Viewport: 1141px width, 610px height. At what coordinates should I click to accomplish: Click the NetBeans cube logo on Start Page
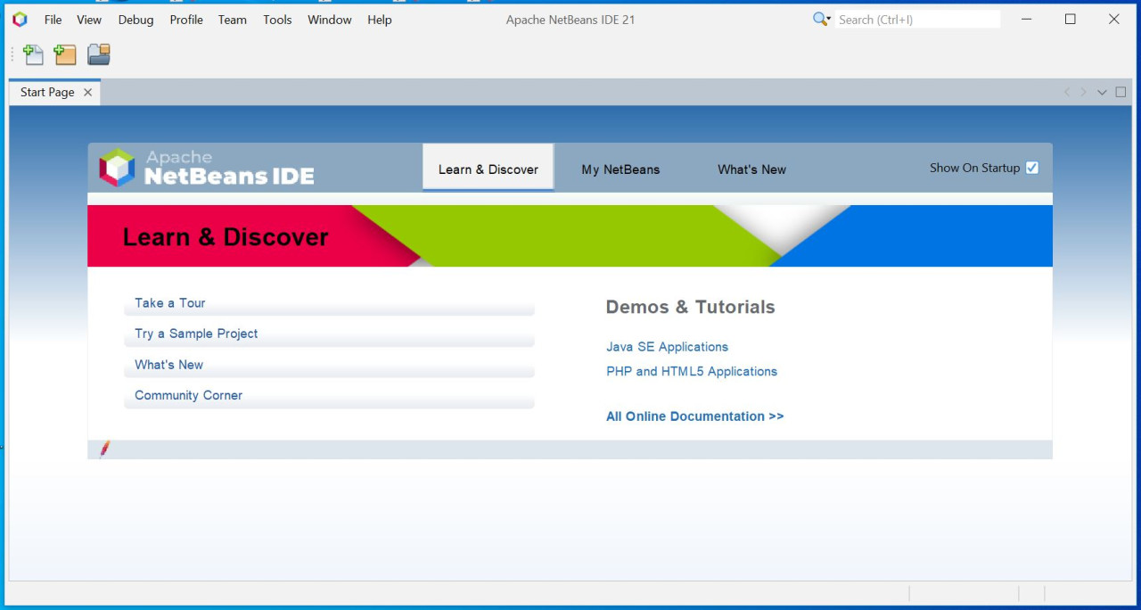pos(117,168)
